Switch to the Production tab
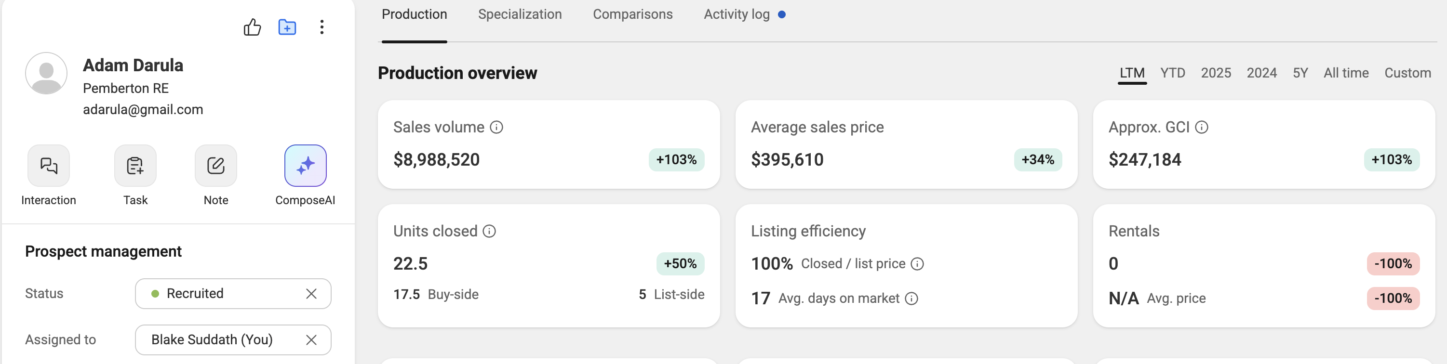 [x=415, y=14]
